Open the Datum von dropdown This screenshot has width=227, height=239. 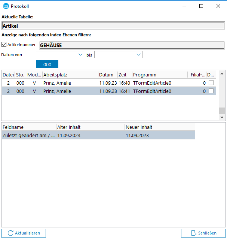pyautogui.click(x=80, y=55)
